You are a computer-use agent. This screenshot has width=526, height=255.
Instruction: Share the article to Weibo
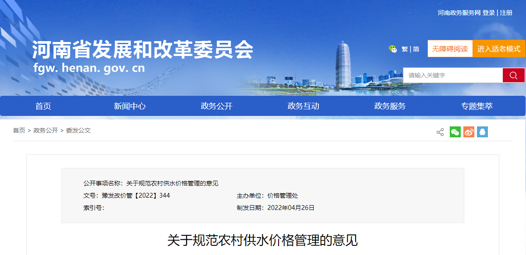pos(469,132)
